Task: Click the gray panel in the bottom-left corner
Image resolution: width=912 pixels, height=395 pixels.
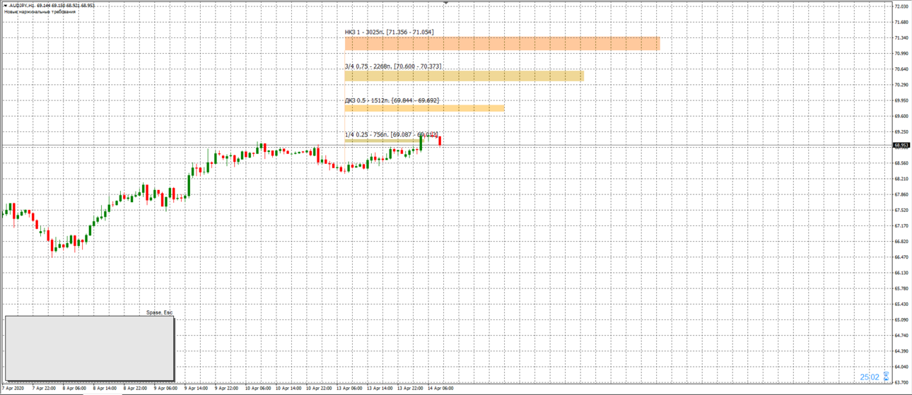Action: [x=89, y=348]
